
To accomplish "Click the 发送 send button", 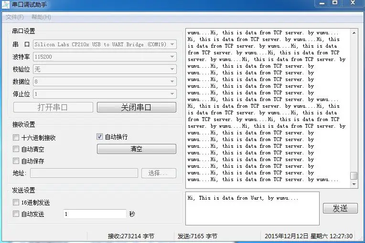I will pos(340,208).
